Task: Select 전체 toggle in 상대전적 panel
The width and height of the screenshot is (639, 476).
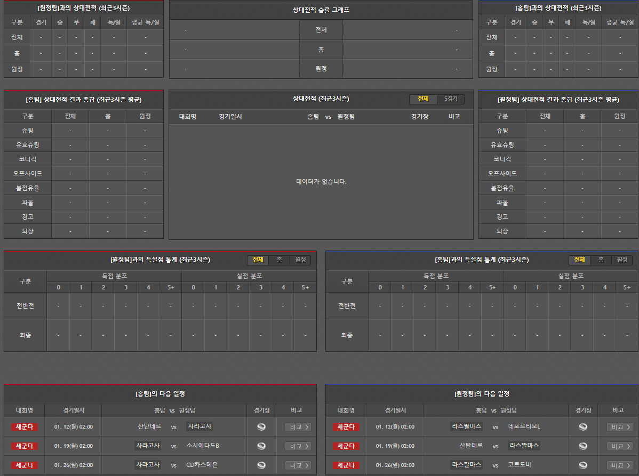Action: [x=423, y=99]
